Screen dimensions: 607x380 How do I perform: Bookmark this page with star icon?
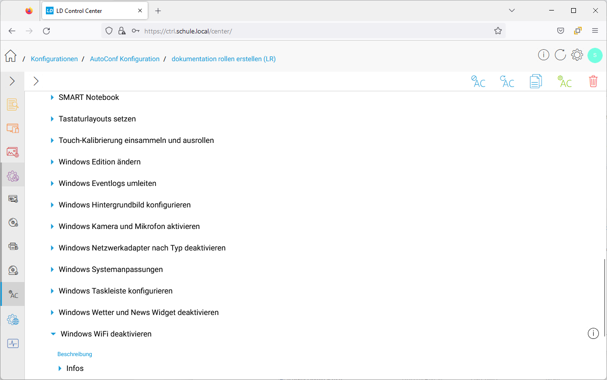click(x=498, y=31)
